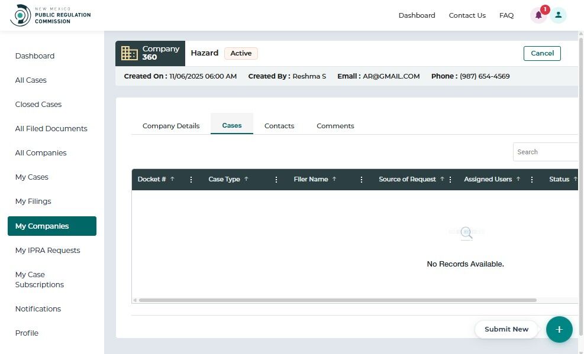Open the Comments tab
Screen dimensions: 584x354
[x=335, y=126]
